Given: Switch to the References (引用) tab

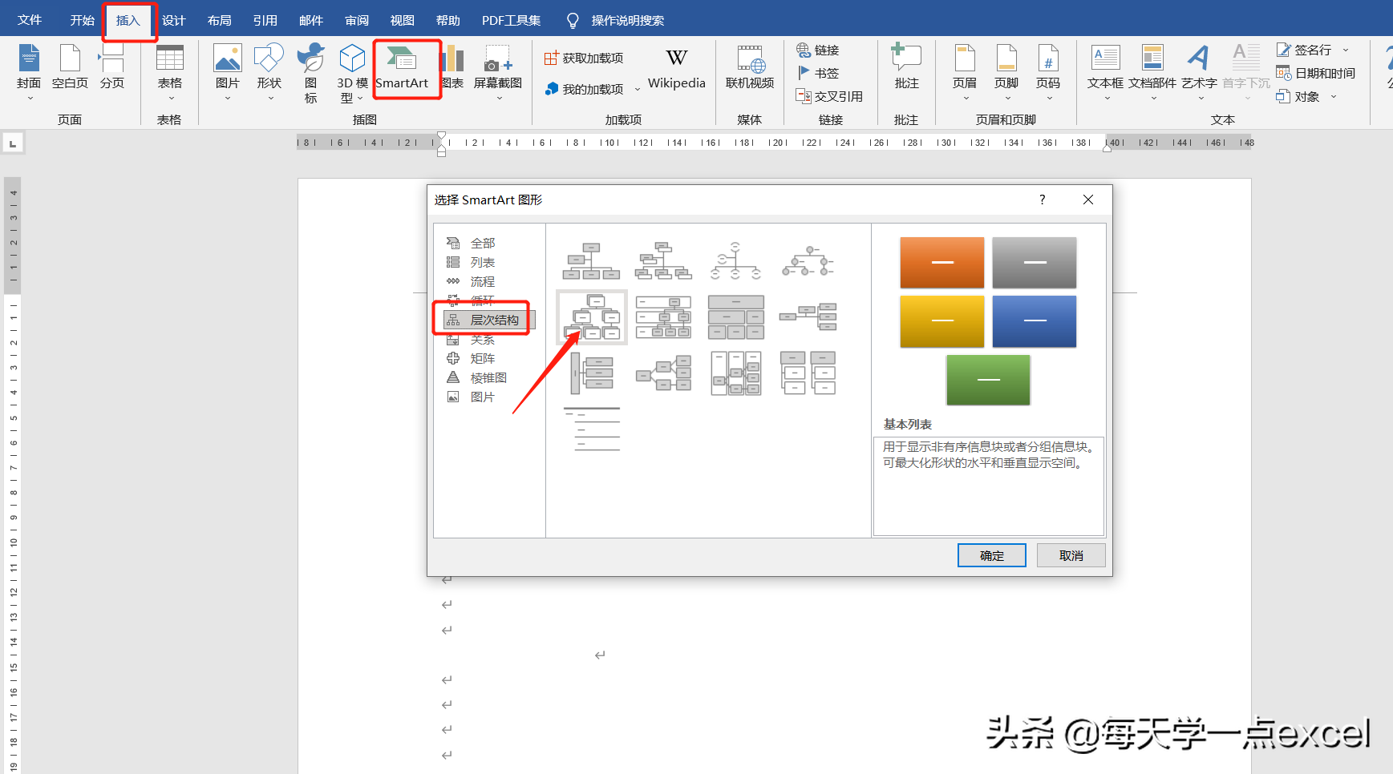Looking at the screenshot, I should coord(265,20).
